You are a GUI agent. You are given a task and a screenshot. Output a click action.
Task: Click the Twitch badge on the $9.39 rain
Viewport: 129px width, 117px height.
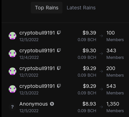(59, 33)
